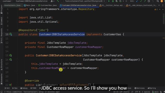This screenshot has height=93, width=165.
Task: Click the implementation gutter icon on line 10
Action: (11, 34)
